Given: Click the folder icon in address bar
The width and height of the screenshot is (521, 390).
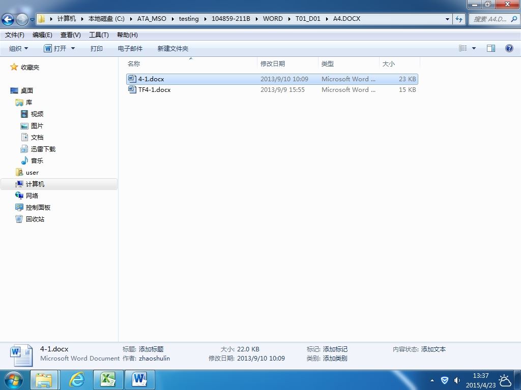Looking at the screenshot, I should (42, 19).
